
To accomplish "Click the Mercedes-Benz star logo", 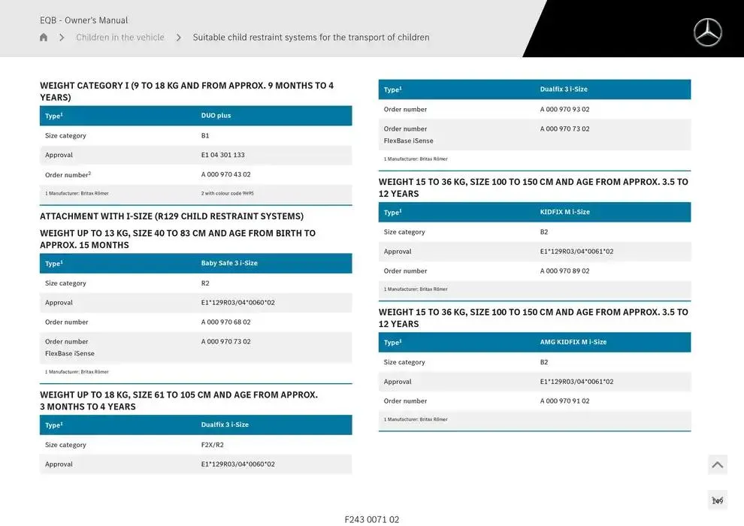I will point(707,32).
